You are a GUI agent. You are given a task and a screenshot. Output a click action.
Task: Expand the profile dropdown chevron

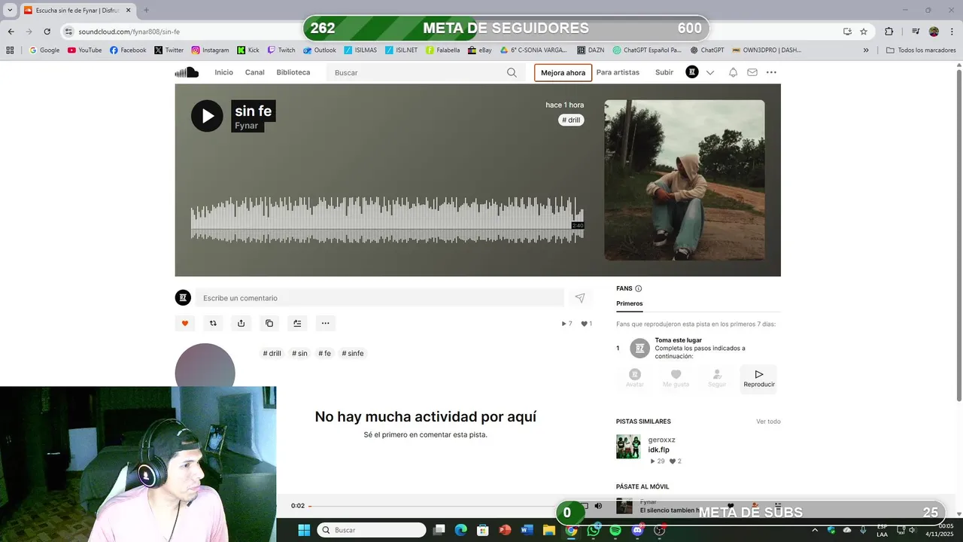[709, 73]
